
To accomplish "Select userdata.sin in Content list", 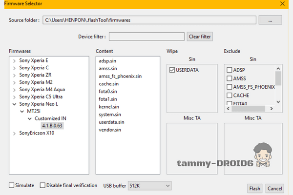I will 111,122.
